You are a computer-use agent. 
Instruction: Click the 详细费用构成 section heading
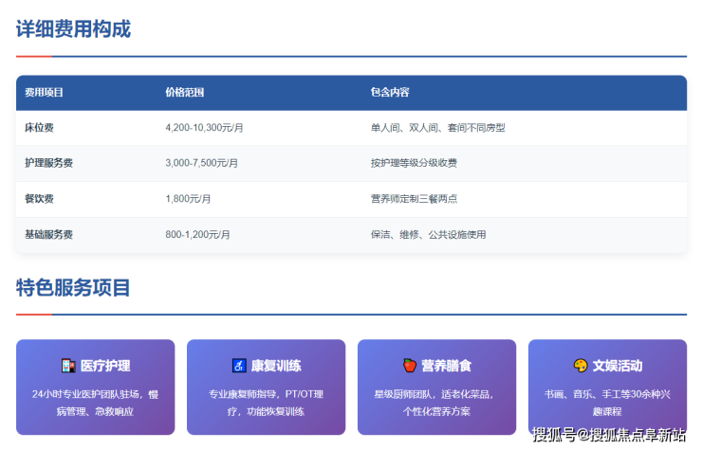(x=73, y=28)
